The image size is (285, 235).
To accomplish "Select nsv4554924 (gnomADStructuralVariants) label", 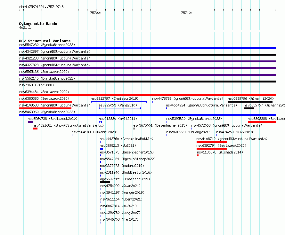I will (x=201, y=105).
